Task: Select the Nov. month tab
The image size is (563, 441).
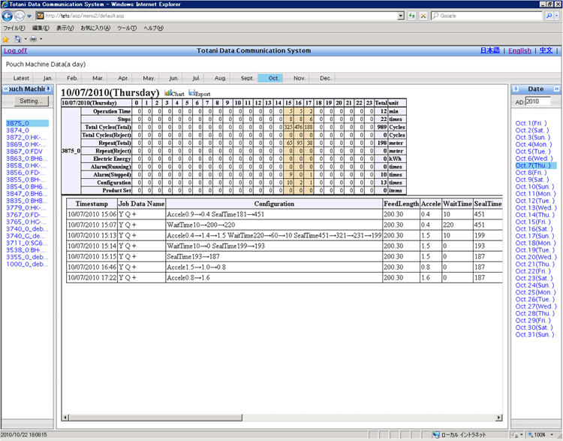Action: coord(299,78)
